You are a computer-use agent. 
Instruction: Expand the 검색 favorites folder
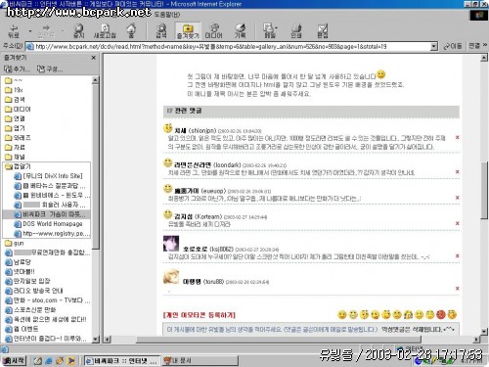click(x=15, y=100)
